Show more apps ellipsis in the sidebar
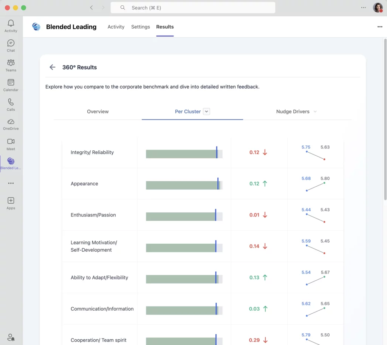The width and height of the screenshot is (387, 345). click(11, 183)
